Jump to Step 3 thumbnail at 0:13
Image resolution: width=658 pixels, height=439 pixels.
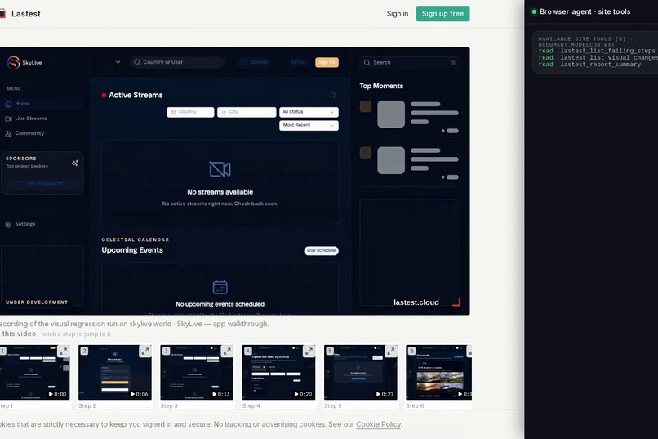click(197, 372)
